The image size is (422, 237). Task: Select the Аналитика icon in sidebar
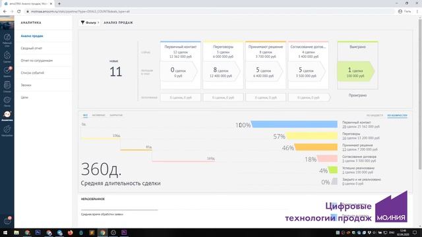[x=7, y=115]
